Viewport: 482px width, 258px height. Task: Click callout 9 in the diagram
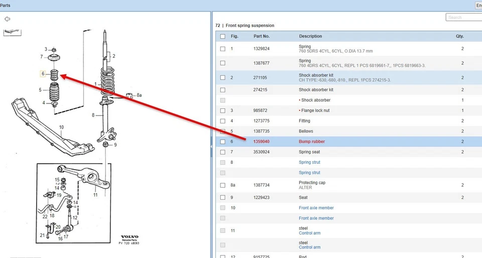point(115,145)
